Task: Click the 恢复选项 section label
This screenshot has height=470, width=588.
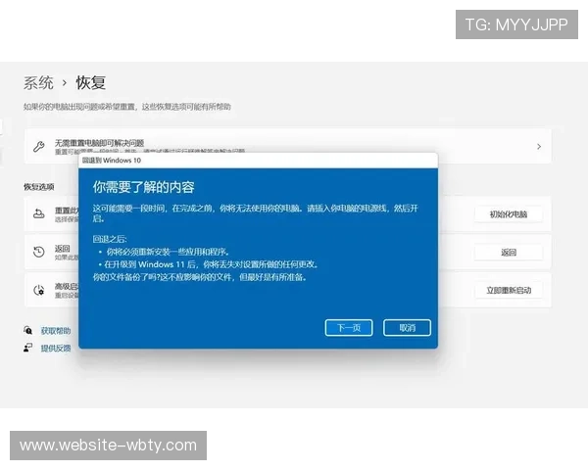Action: 39,187
